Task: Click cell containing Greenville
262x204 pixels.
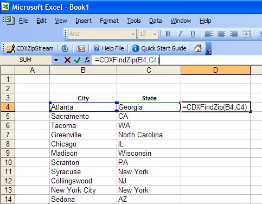Action: coord(83,135)
